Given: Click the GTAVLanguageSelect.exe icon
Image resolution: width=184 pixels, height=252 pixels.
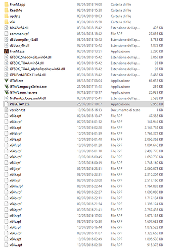Looking at the screenshot, I should [x=6, y=87].
